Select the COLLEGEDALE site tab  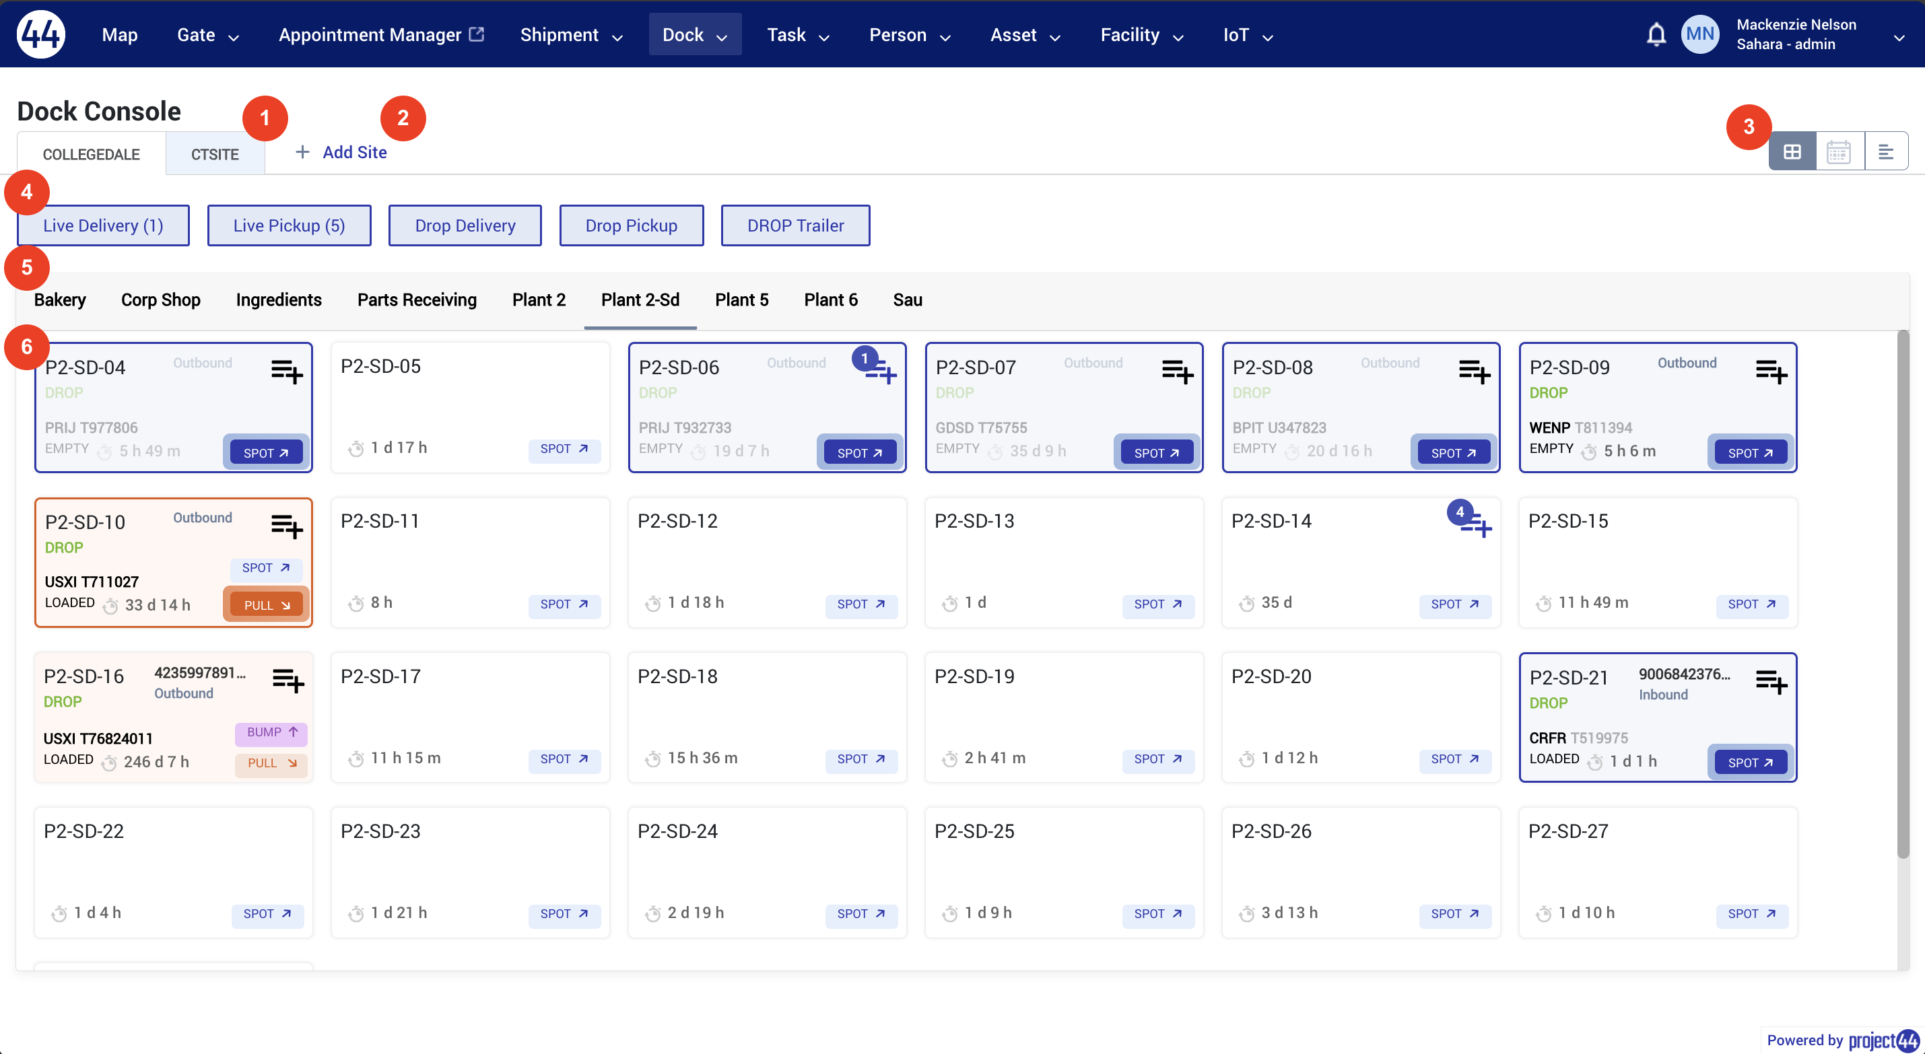pyautogui.click(x=91, y=154)
